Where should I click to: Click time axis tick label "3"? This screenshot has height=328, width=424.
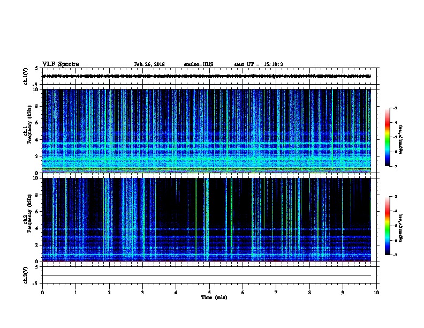(142, 293)
